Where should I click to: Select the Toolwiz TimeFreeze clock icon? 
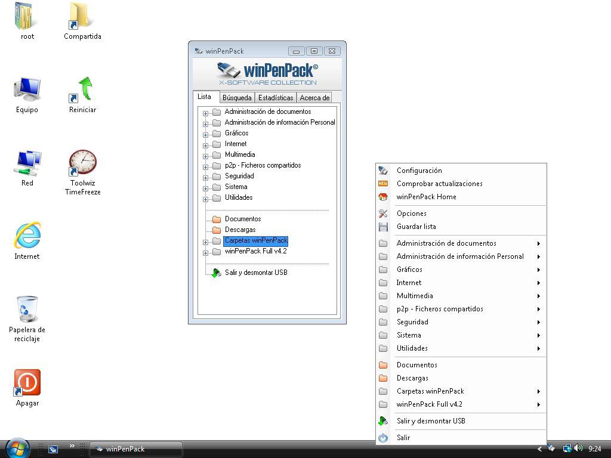tap(82, 162)
